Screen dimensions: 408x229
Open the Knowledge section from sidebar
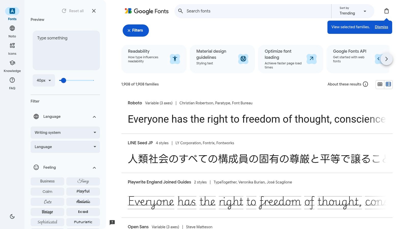[x=12, y=66]
